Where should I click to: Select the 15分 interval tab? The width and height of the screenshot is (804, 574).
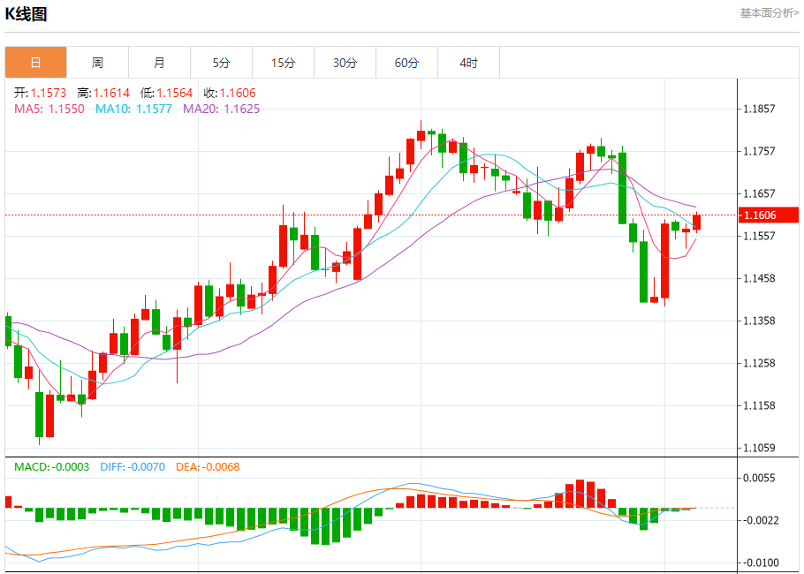click(x=283, y=63)
